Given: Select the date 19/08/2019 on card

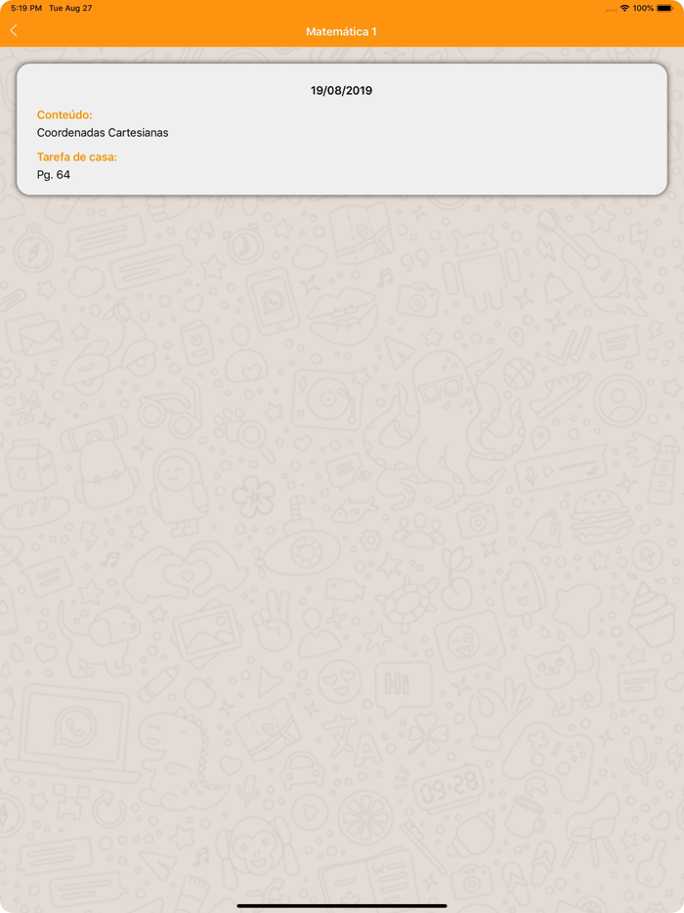Looking at the screenshot, I should [x=341, y=90].
